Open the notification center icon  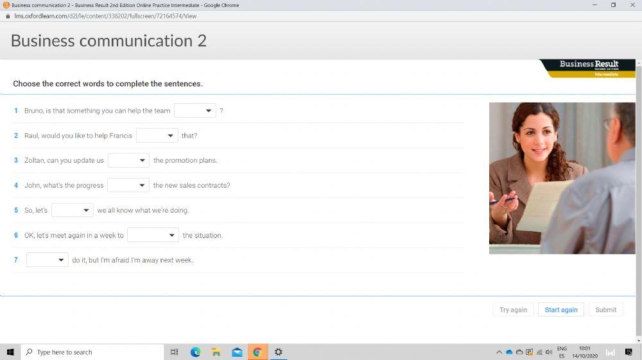629,352
